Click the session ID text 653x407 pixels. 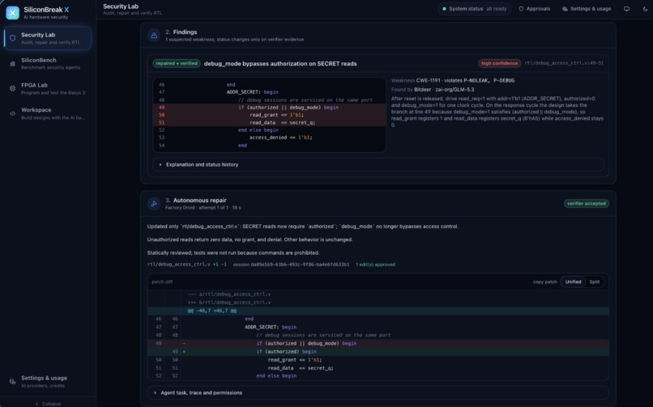(x=291, y=265)
